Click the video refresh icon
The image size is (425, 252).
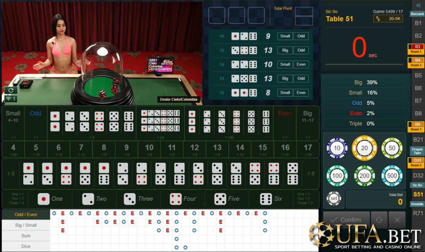(10, 90)
